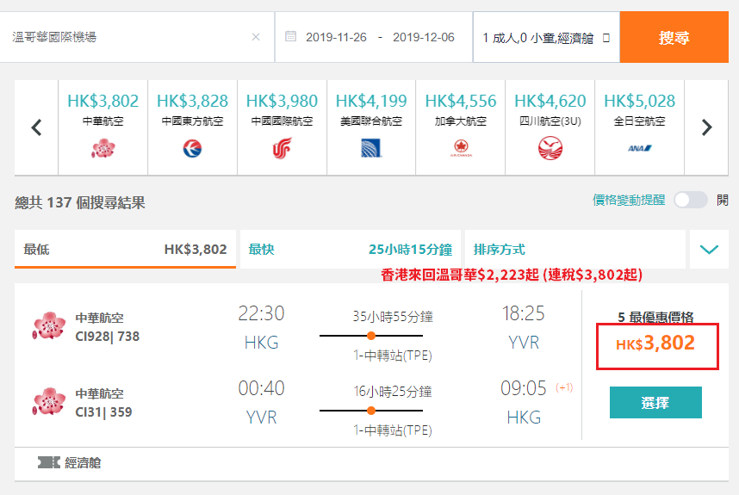The width and height of the screenshot is (739, 495).
Task: Click return duration 16小時25分鐘
Action: point(393,392)
